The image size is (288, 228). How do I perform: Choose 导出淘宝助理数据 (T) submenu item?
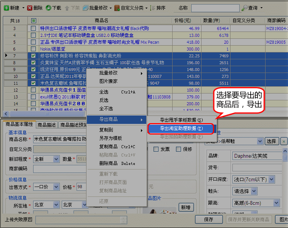[181, 128]
